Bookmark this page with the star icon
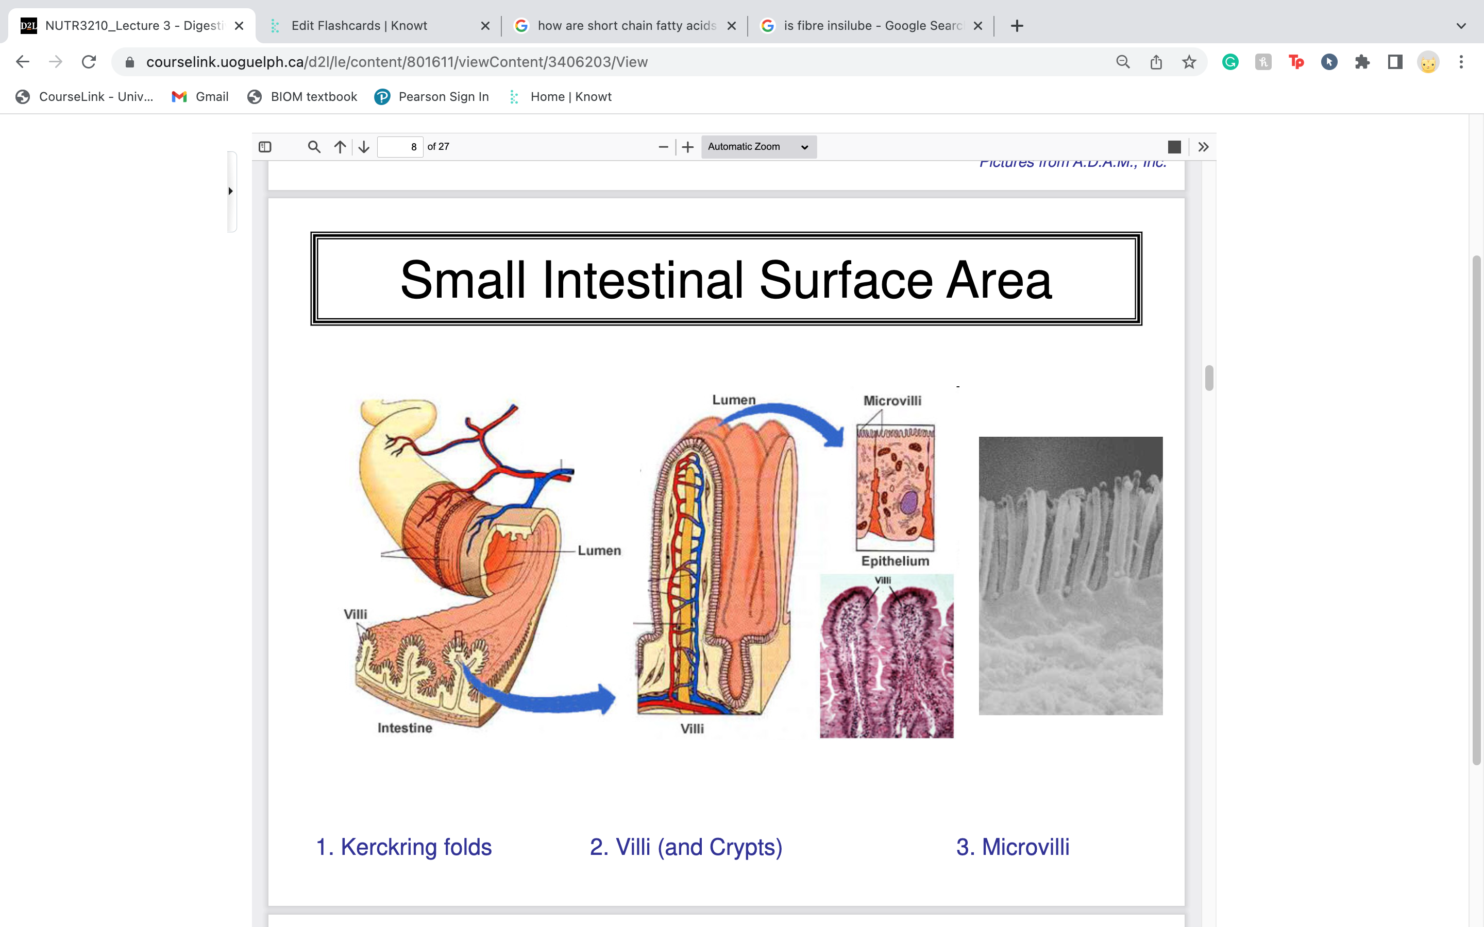The height and width of the screenshot is (927, 1484). click(x=1188, y=61)
